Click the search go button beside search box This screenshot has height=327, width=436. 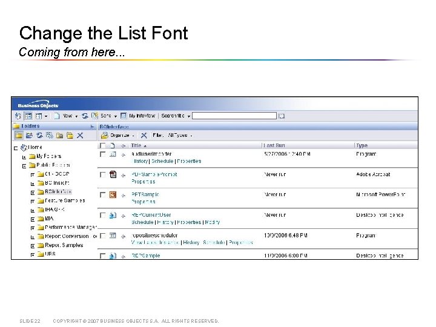click(x=282, y=116)
